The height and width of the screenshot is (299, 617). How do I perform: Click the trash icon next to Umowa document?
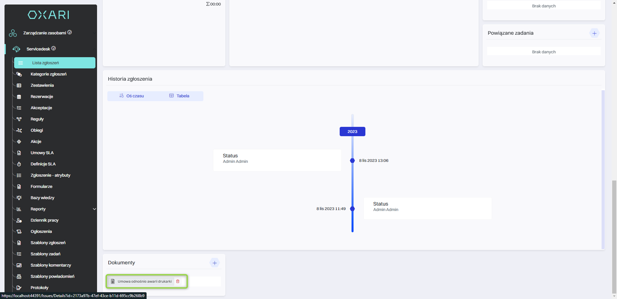click(178, 281)
